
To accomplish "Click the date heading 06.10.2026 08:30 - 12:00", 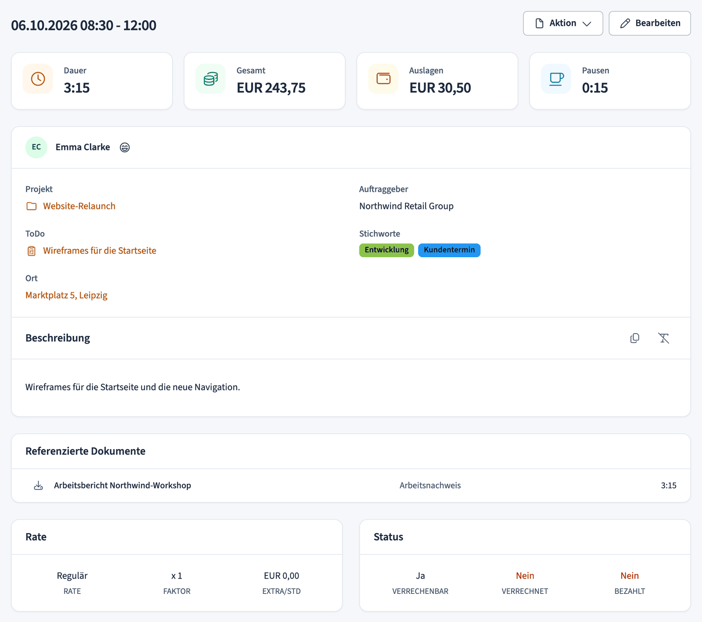I will coord(84,25).
